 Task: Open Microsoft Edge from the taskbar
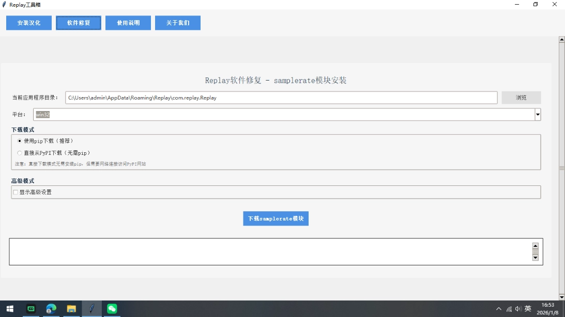click(51, 309)
